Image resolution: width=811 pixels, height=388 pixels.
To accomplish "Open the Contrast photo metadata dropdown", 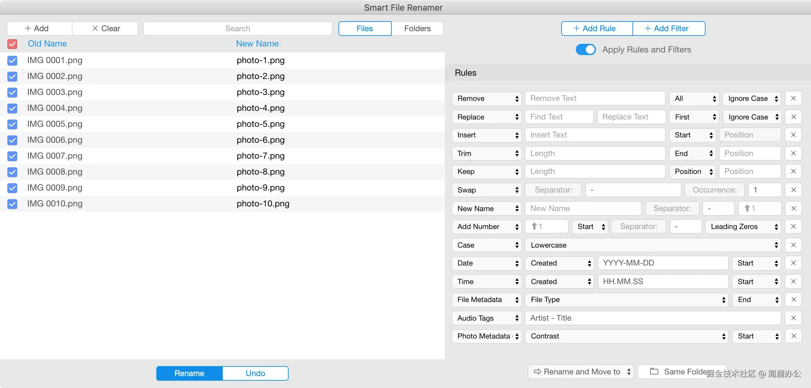I will click(x=627, y=336).
